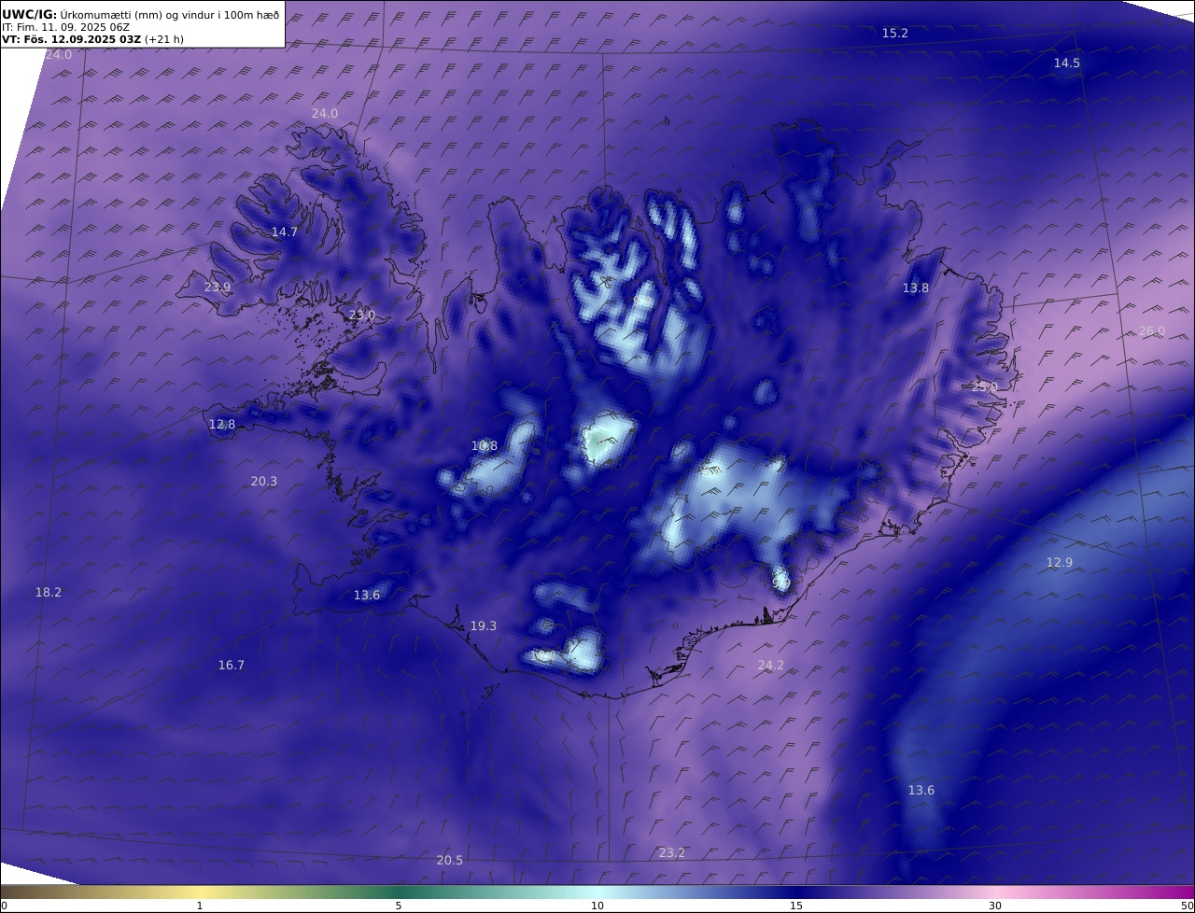Click the 23.0 value label

click(x=362, y=316)
